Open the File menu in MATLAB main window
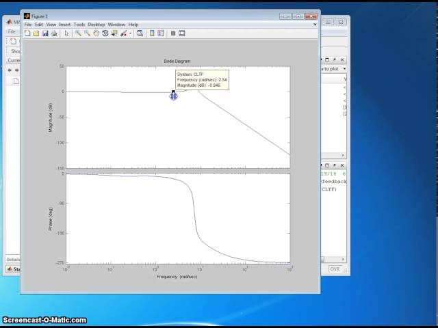The height and width of the screenshot is (328, 438). [x=12, y=31]
